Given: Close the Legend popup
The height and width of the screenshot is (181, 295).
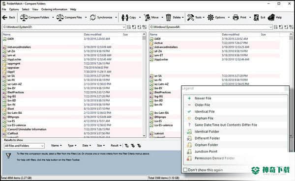Looking at the screenshot, I should click(x=286, y=88).
